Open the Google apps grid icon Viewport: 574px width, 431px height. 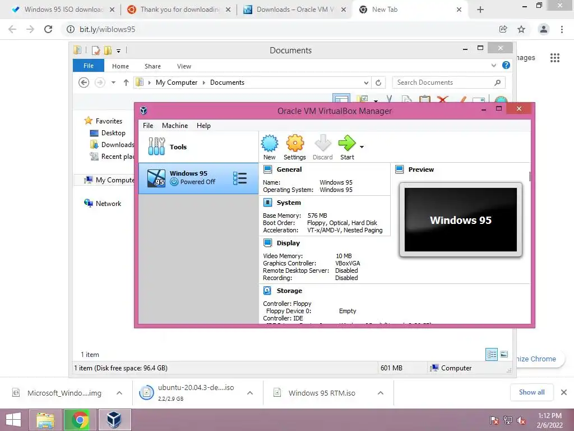555,58
